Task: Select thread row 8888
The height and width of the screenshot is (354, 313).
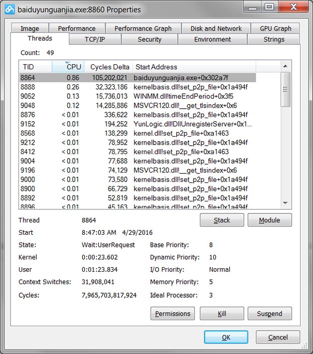Action: 138,87
